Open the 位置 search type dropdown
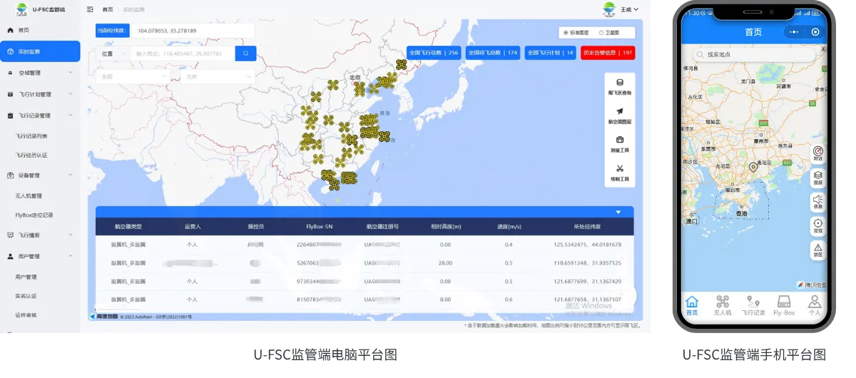 112,53
